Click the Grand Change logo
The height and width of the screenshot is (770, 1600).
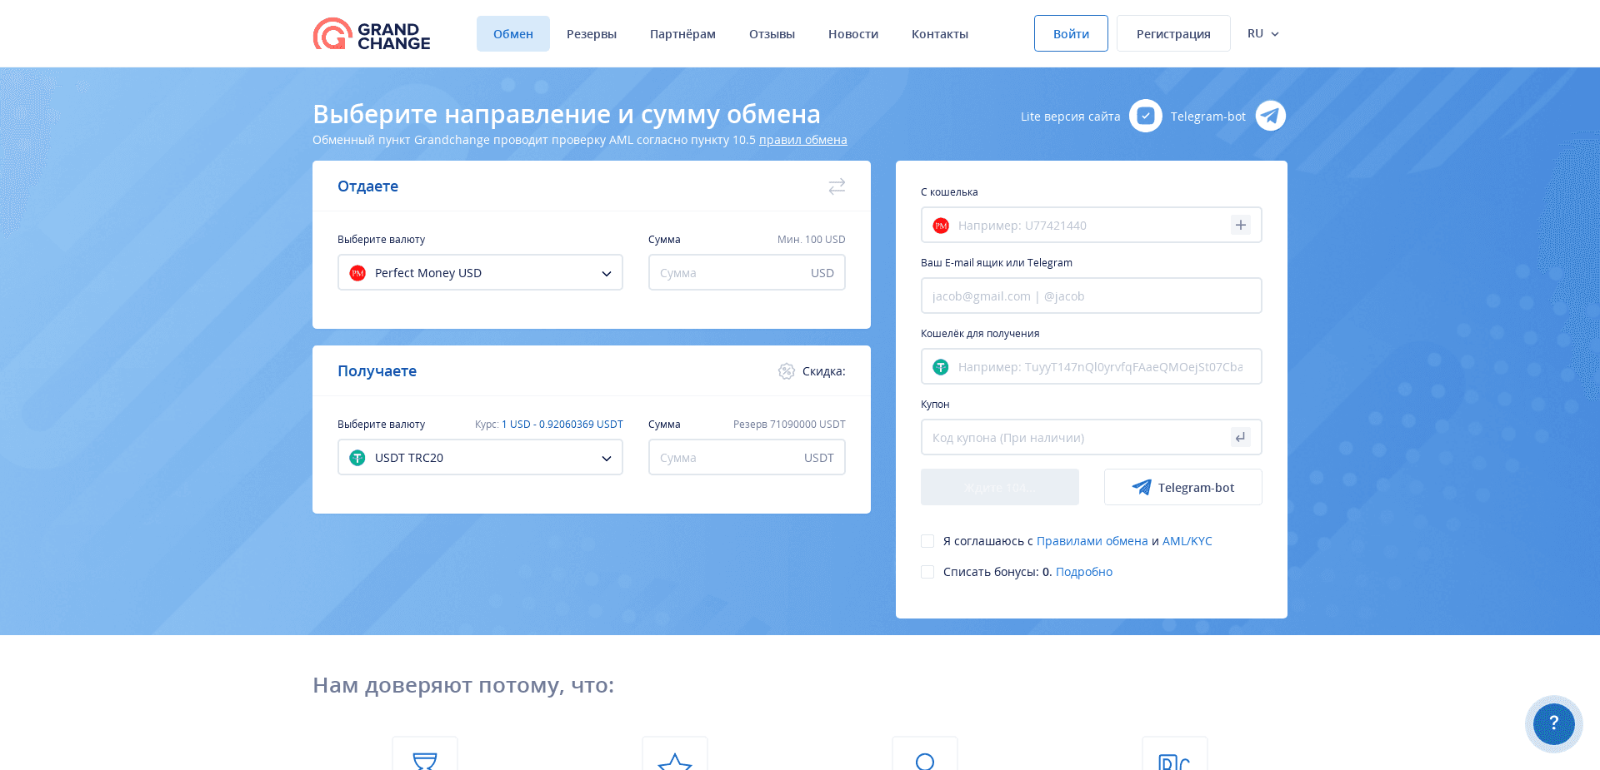tap(371, 34)
